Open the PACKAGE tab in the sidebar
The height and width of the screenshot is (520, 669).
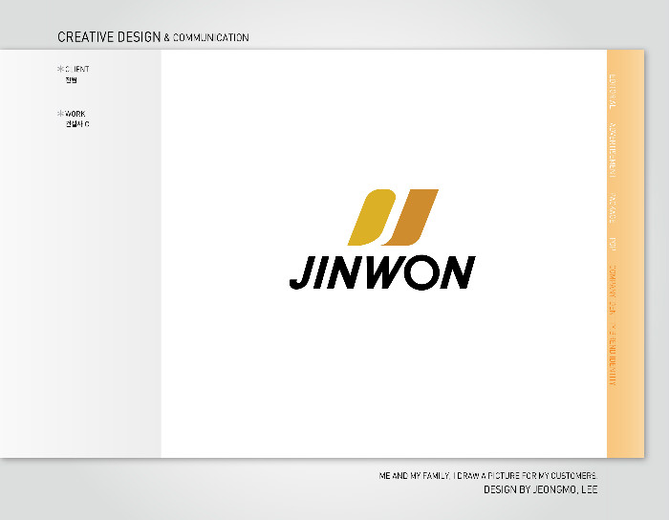[x=613, y=208]
